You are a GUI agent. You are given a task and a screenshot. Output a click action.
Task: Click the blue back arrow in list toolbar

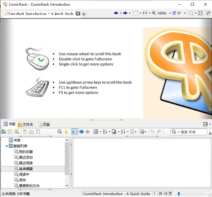coord(81,132)
